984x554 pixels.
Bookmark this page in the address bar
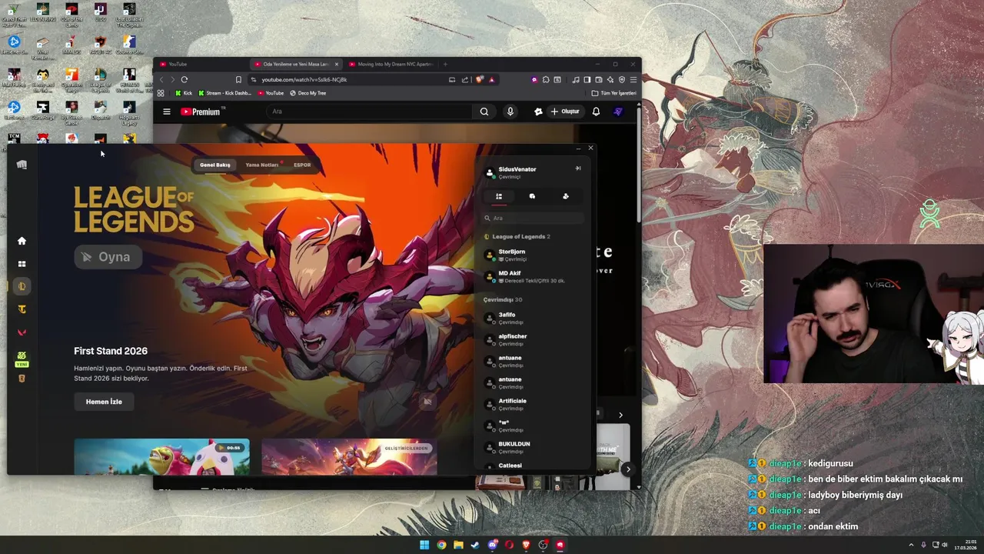point(238,79)
